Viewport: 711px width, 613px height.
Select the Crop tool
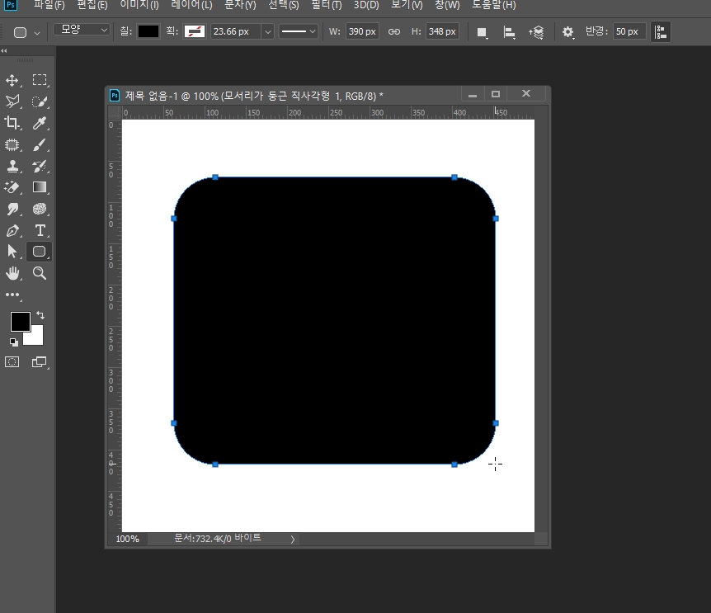point(12,123)
